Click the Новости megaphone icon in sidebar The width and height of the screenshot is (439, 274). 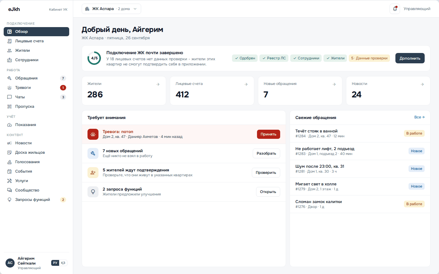(x=9, y=143)
